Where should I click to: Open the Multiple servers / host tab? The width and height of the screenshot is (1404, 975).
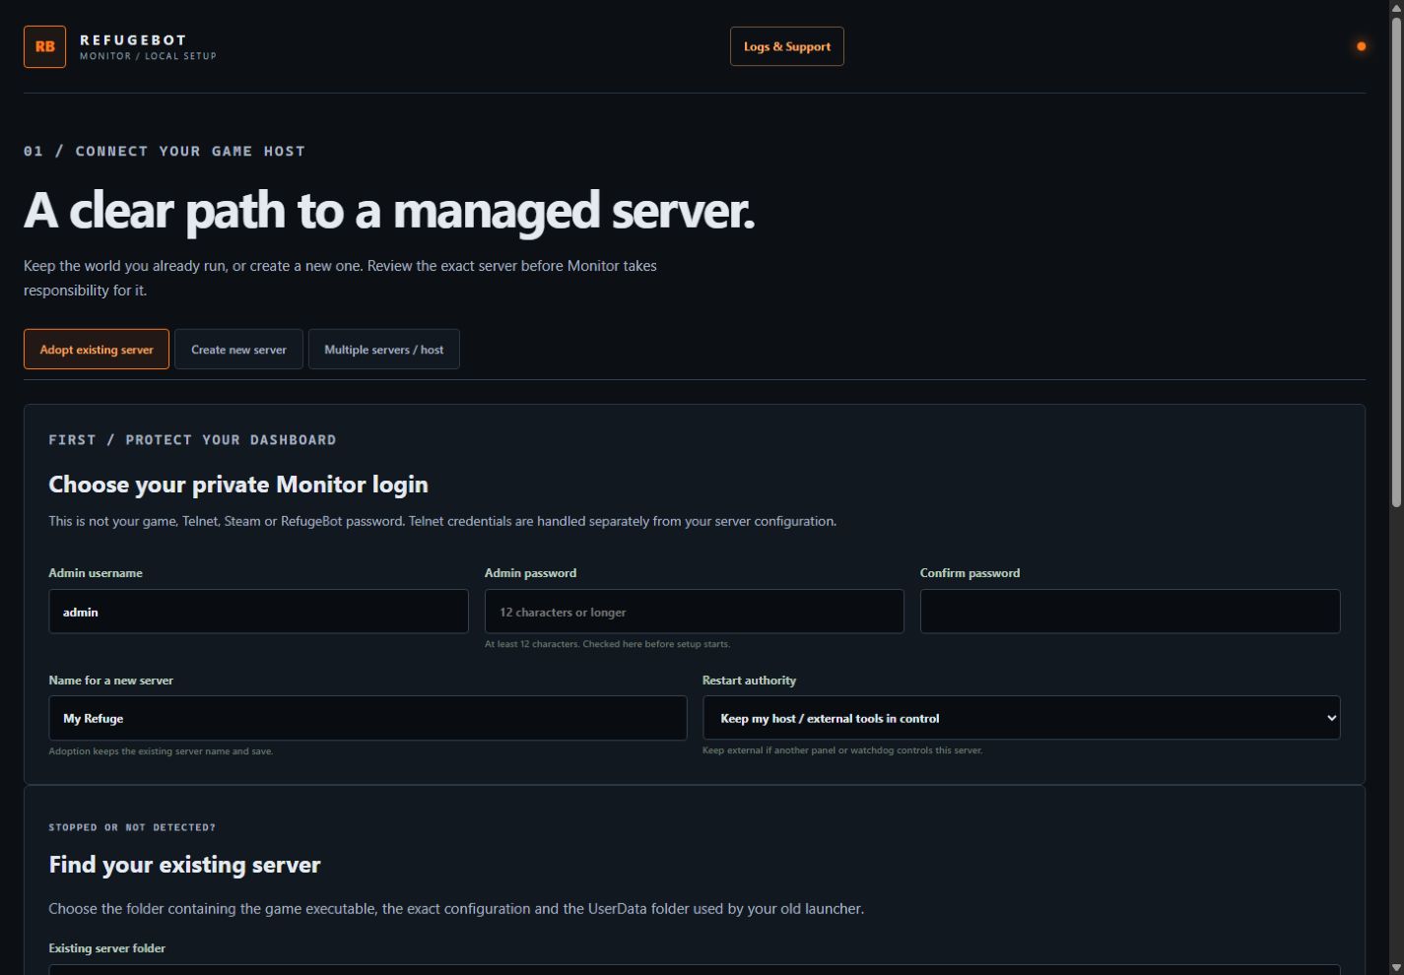(383, 350)
